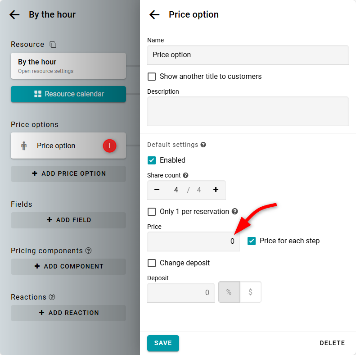Decrease share count with minus button
356x355 pixels.
(157, 190)
